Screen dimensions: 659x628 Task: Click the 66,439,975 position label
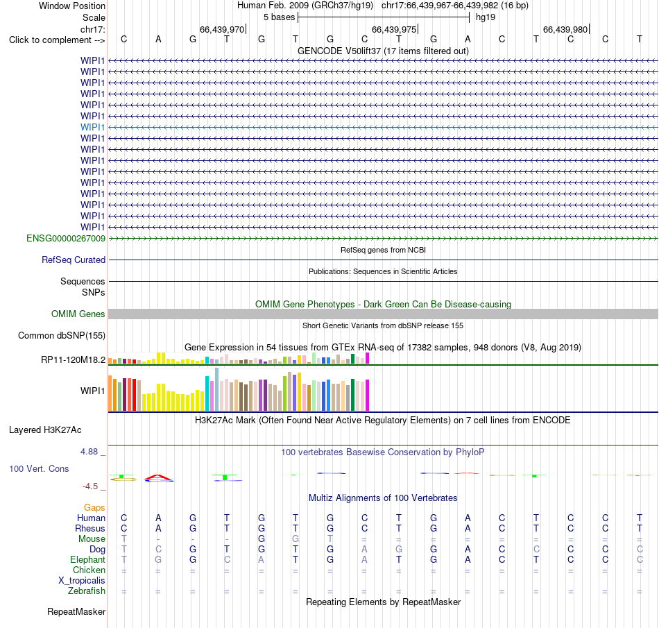tap(394, 29)
